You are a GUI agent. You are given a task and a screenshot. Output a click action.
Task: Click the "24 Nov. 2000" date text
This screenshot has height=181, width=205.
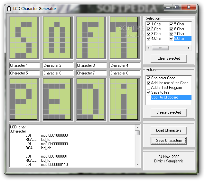coord(169,157)
